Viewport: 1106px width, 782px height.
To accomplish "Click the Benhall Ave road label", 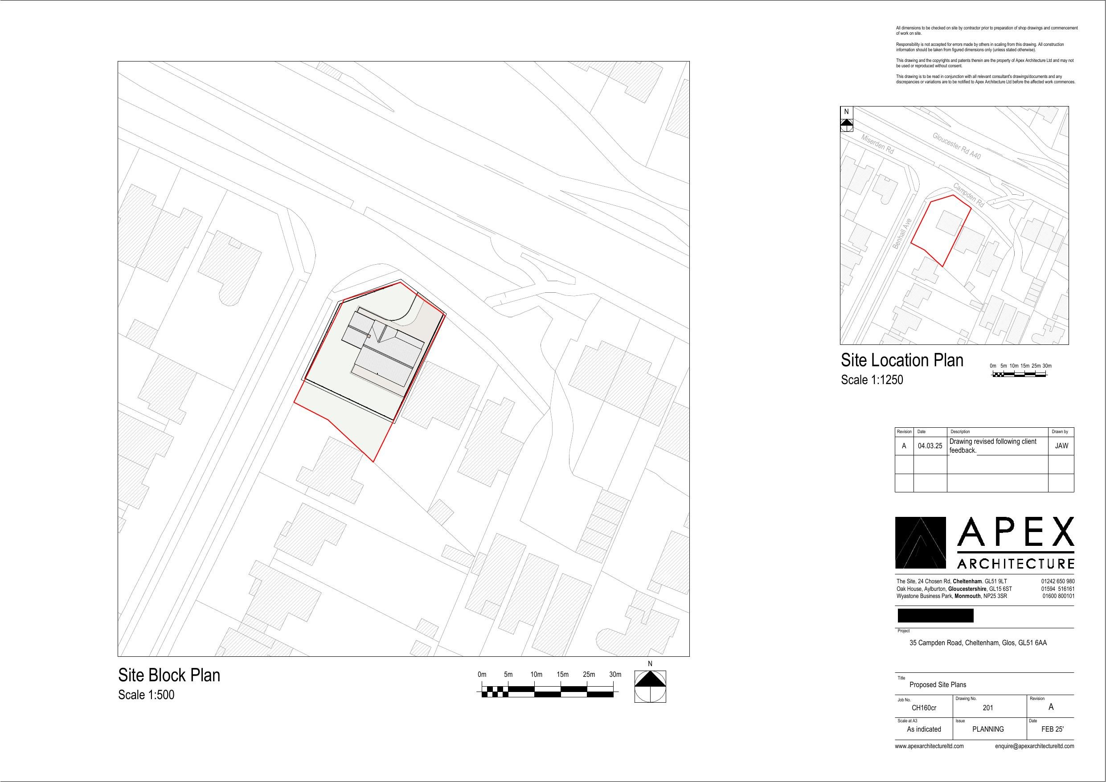I will point(902,234).
